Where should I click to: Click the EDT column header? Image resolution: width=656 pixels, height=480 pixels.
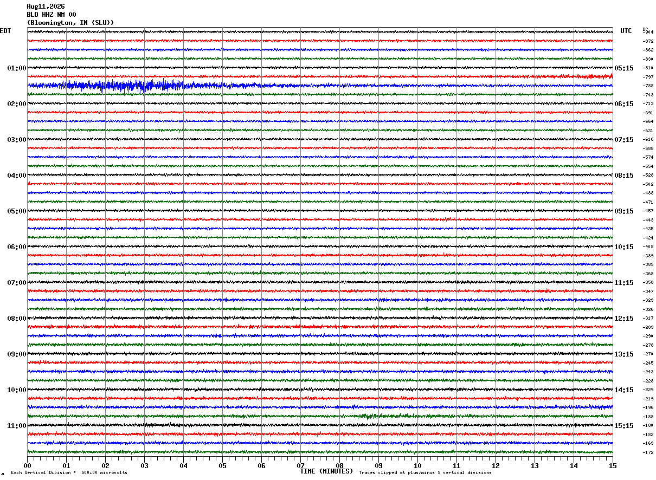pos(5,31)
